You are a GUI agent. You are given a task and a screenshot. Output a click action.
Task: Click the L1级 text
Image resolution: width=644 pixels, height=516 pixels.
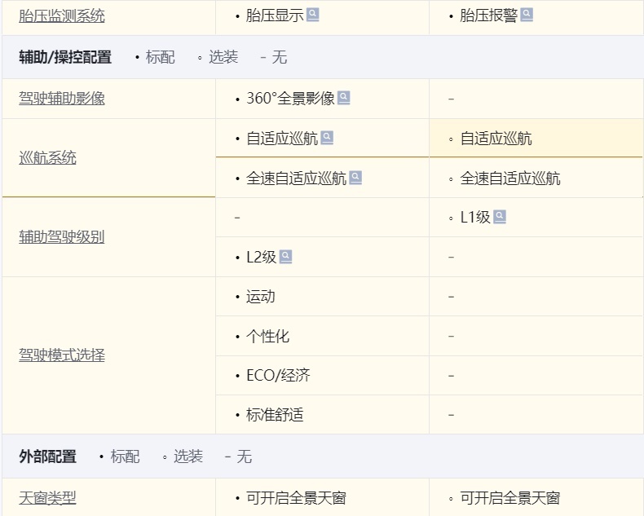475,218
